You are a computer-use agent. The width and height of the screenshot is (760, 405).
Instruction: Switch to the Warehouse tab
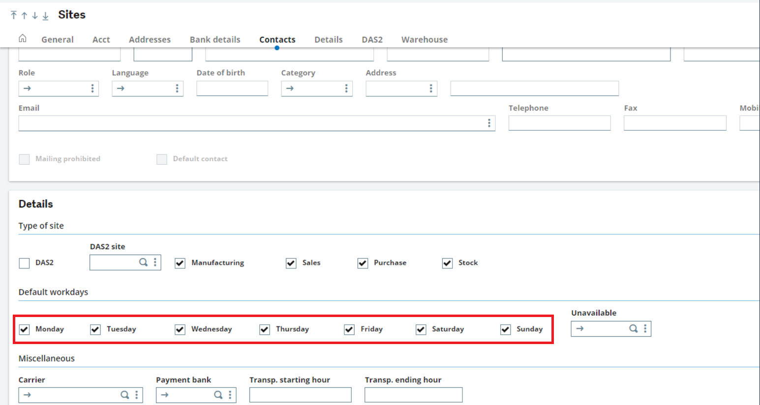(x=424, y=39)
